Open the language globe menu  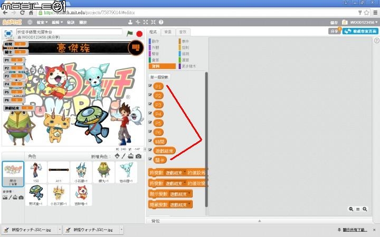[x=30, y=22]
